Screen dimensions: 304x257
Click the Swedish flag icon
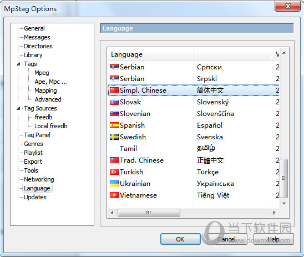pos(114,137)
